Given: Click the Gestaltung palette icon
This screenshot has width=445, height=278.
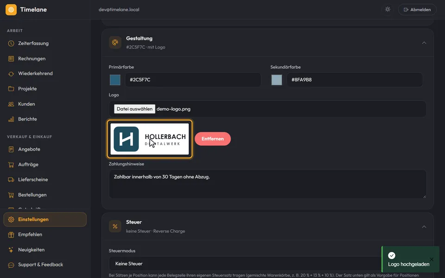Looking at the screenshot, I should [x=115, y=43].
